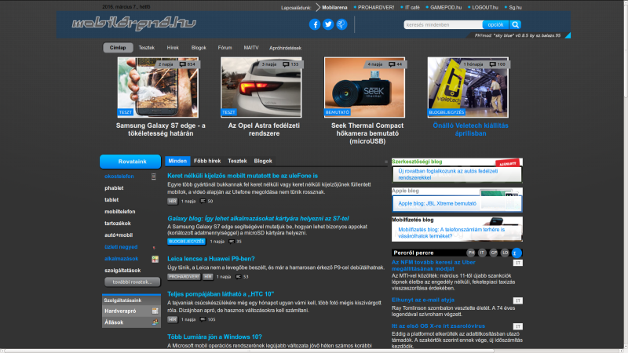Click the PROHARDVER! tag under Leica article
Screen dimensions: 628x353
[184, 277]
